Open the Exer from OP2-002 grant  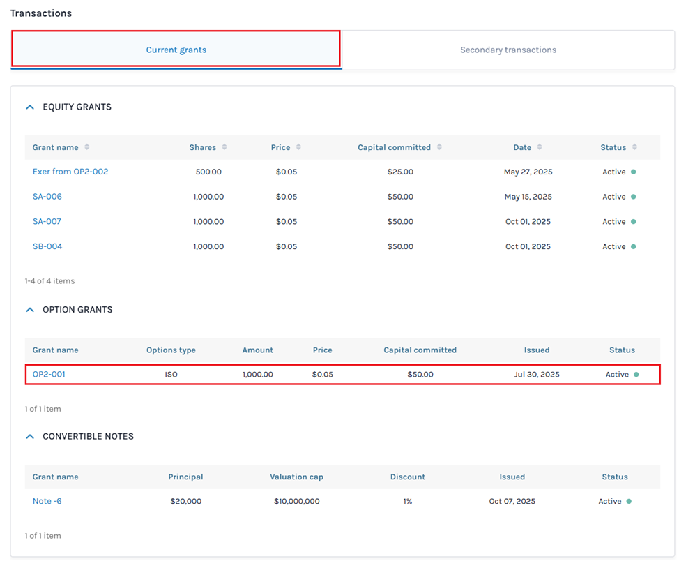point(70,172)
